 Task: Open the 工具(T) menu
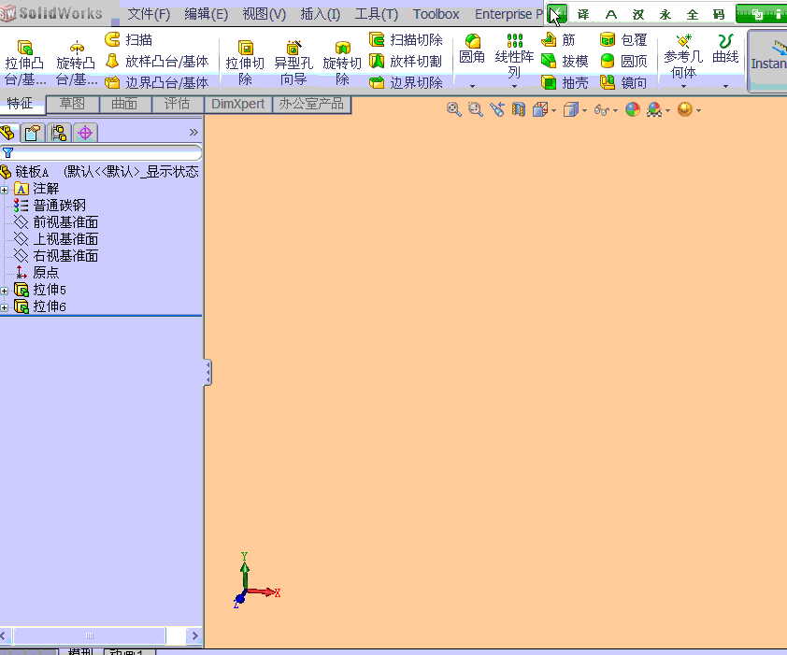pyautogui.click(x=377, y=14)
